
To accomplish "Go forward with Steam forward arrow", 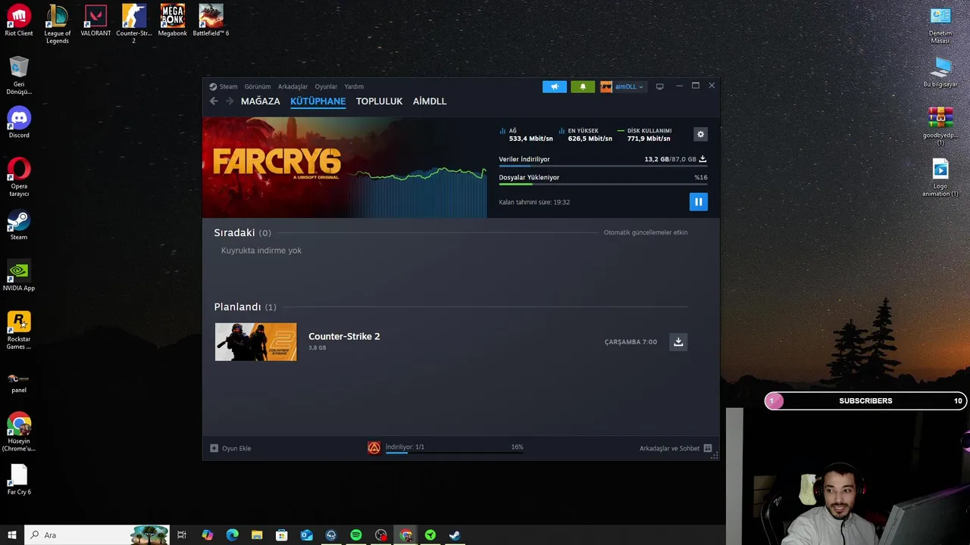I will (x=229, y=101).
